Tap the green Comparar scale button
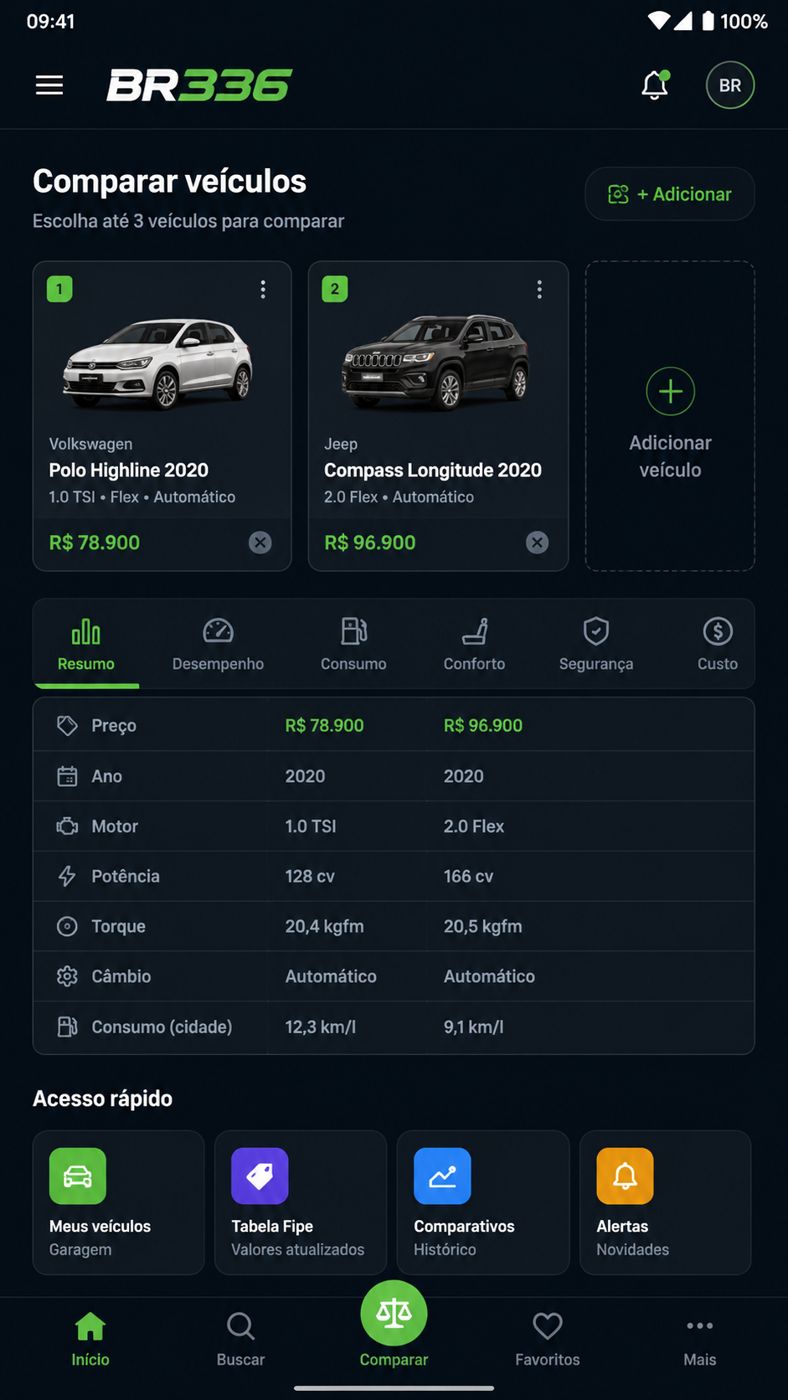Image resolution: width=788 pixels, height=1400 pixels. [394, 1314]
